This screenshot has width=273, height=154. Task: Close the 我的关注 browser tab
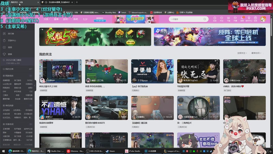tap(38, 2)
